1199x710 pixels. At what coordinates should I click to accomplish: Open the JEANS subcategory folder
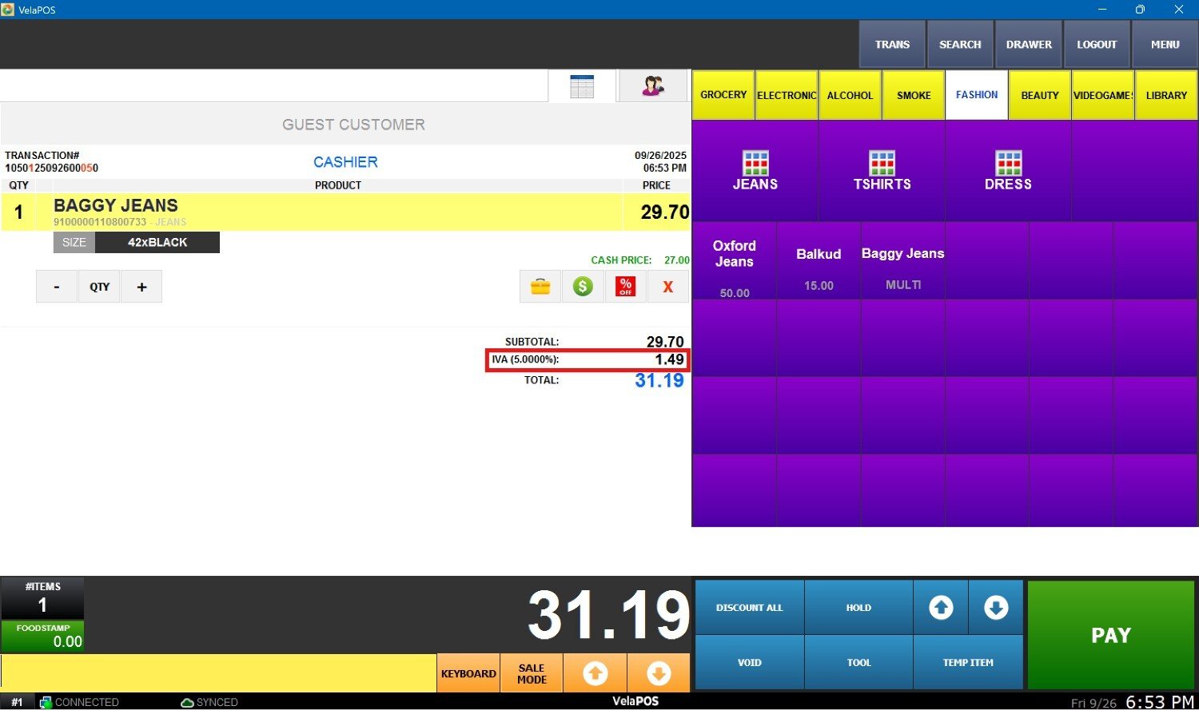(755, 171)
